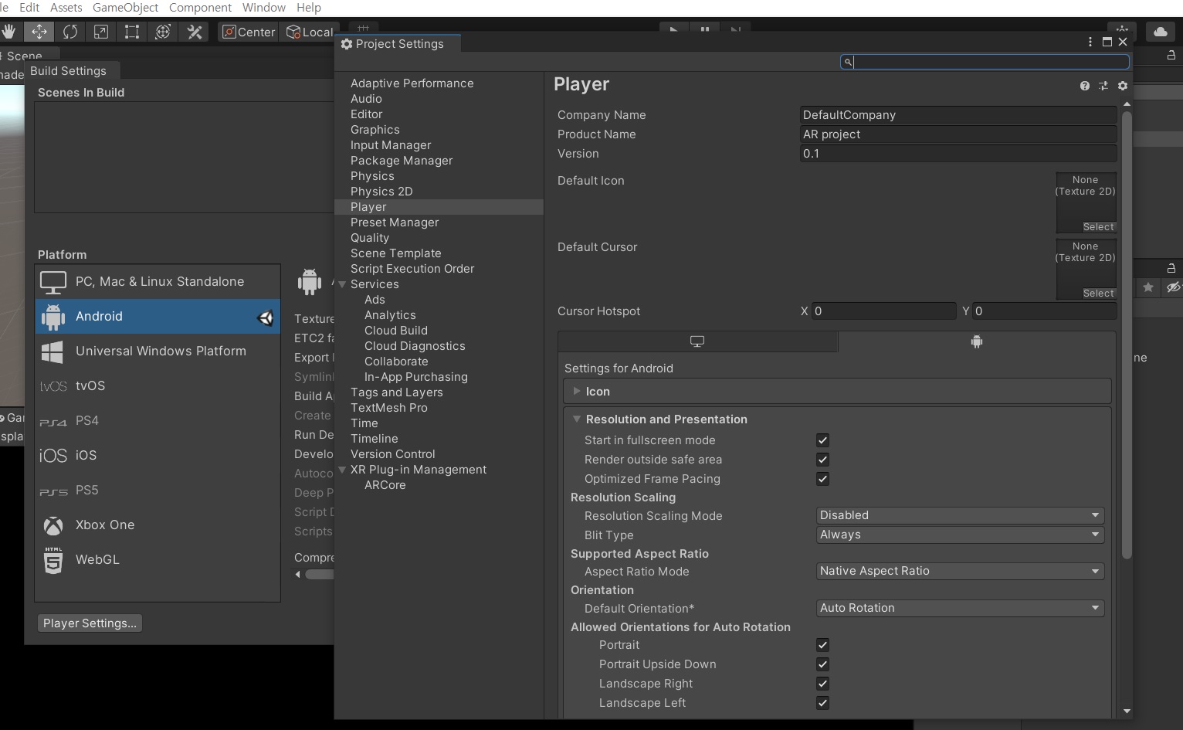Click the Player preset selector icon
This screenshot has width=1183, height=730.
click(x=1103, y=86)
